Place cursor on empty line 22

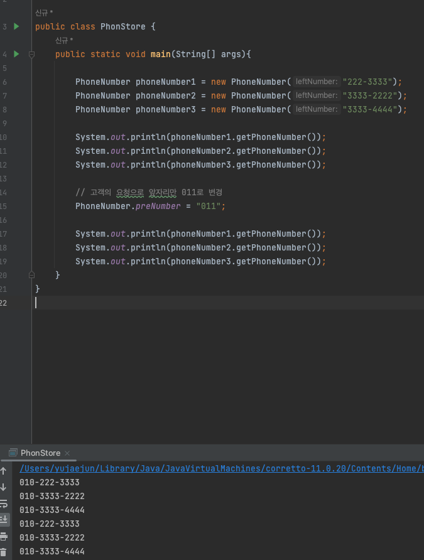[x=229, y=303]
